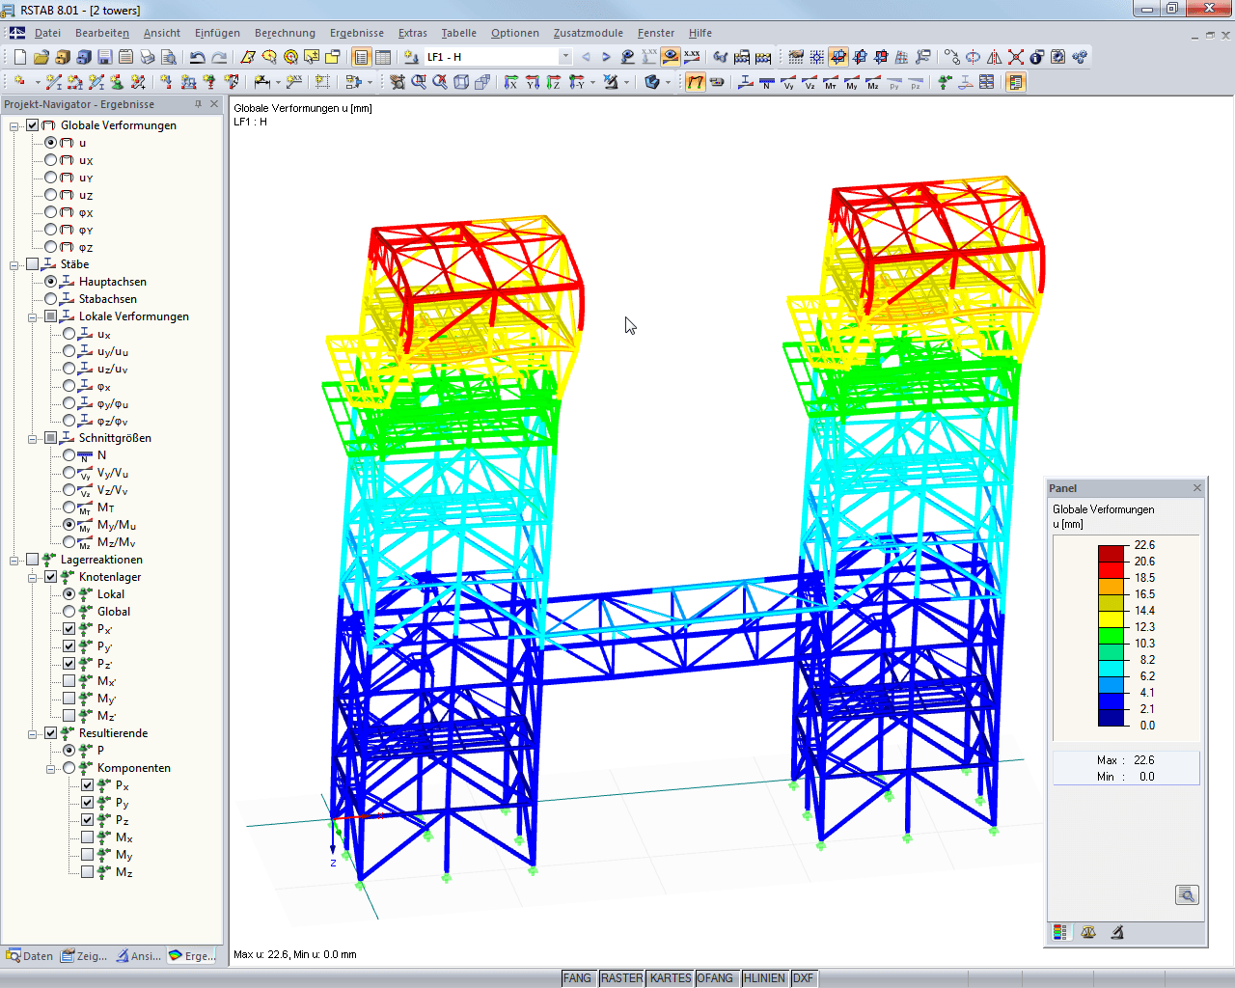Check Mz under Komponenten

click(x=88, y=872)
